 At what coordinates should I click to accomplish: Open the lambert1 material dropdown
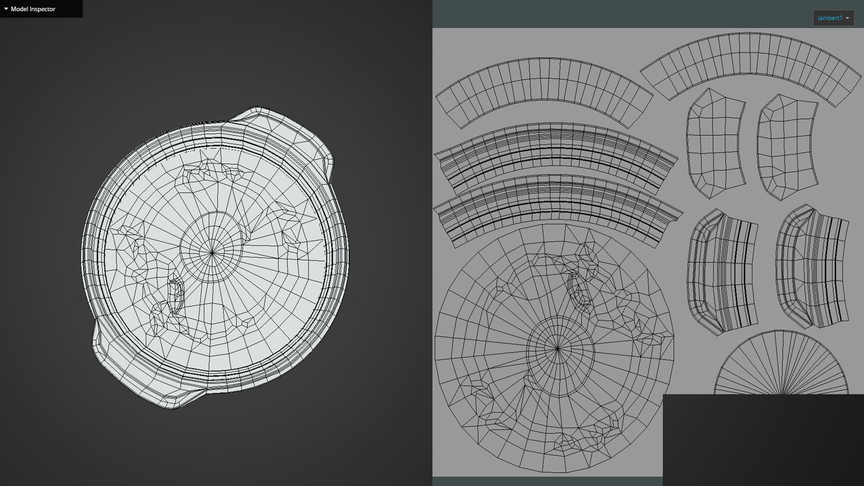click(x=833, y=18)
